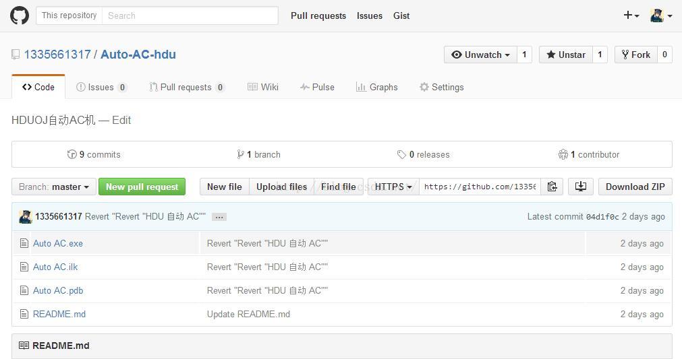Fork the Auto-AC-hdu repository
Screen dimensions: 682x359
click(x=636, y=55)
